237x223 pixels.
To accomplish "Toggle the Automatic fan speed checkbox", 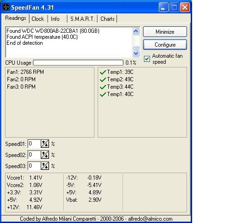I will [x=147, y=59].
